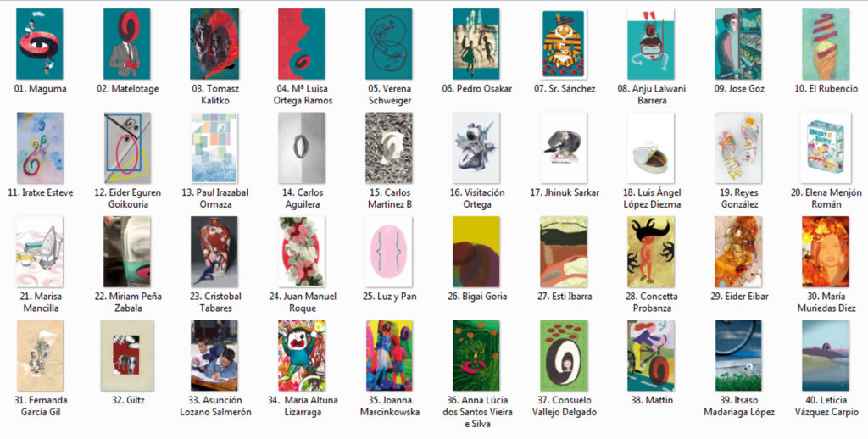Select the 01. Maguma thumbnail
The width and height of the screenshot is (868, 439).
40,44
